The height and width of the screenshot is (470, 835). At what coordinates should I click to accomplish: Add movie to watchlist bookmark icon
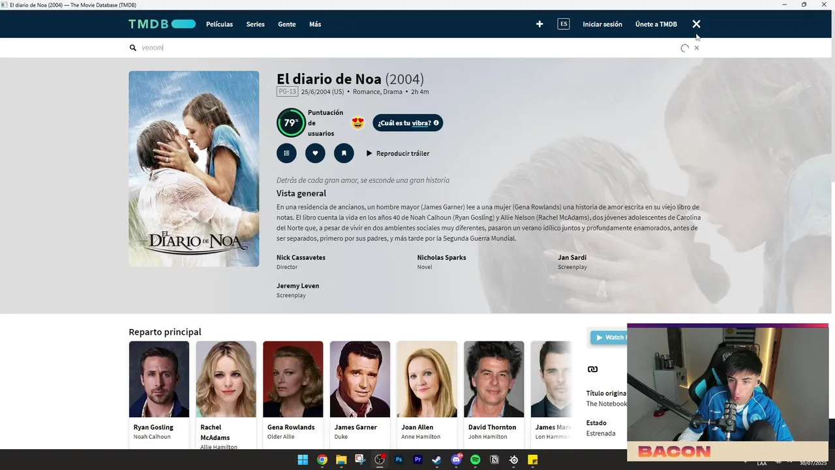(x=344, y=153)
